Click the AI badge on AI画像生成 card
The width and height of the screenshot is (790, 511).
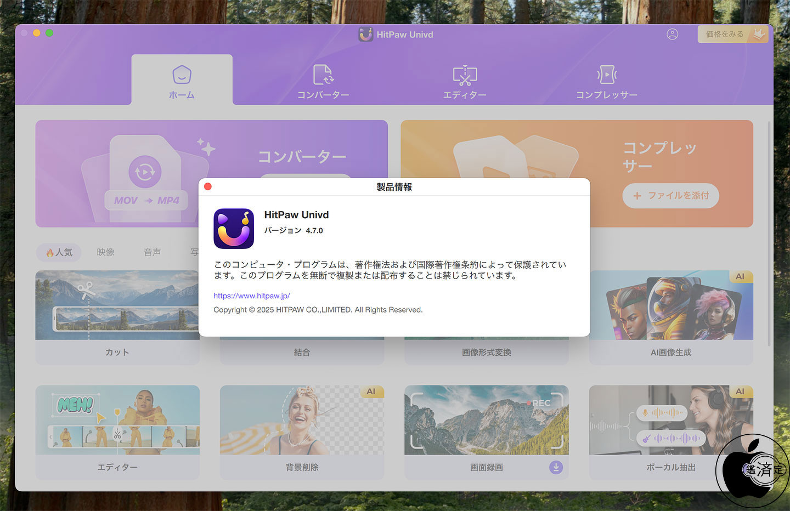pos(740,276)
